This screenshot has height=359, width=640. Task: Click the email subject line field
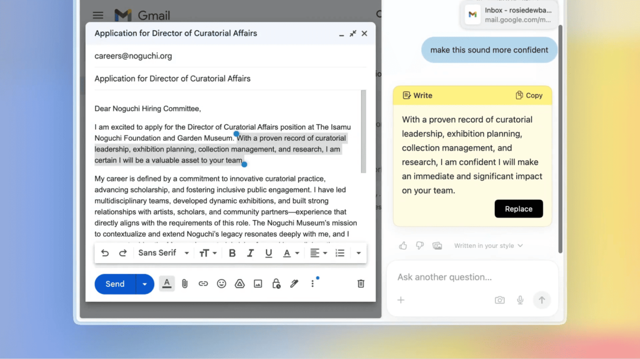231,79
